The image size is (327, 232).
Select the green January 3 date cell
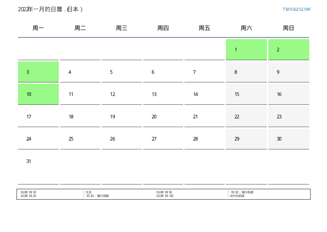pos(38,72)
